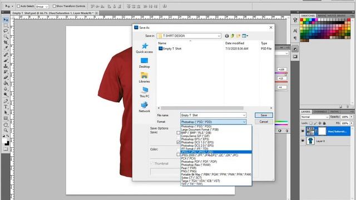
Task: Tick the checkbox under Color: label
Action: pyautogui.click(x=178, y=154)
